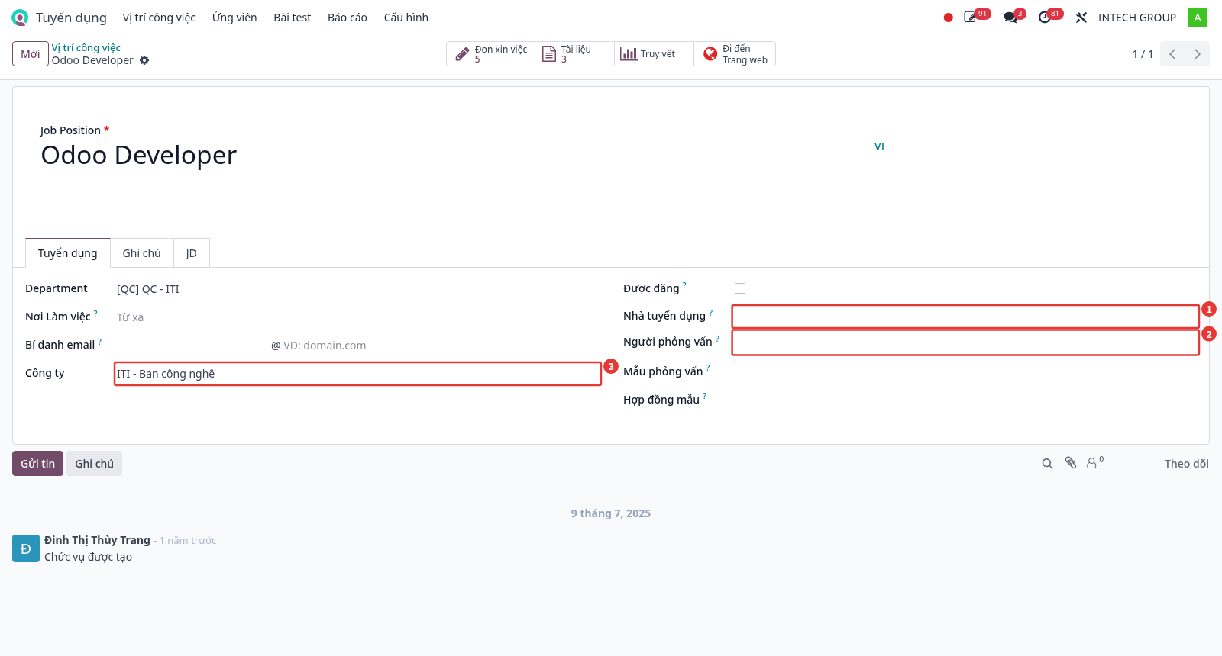Click the Vị trí công việc breadcrumb link

86,47
